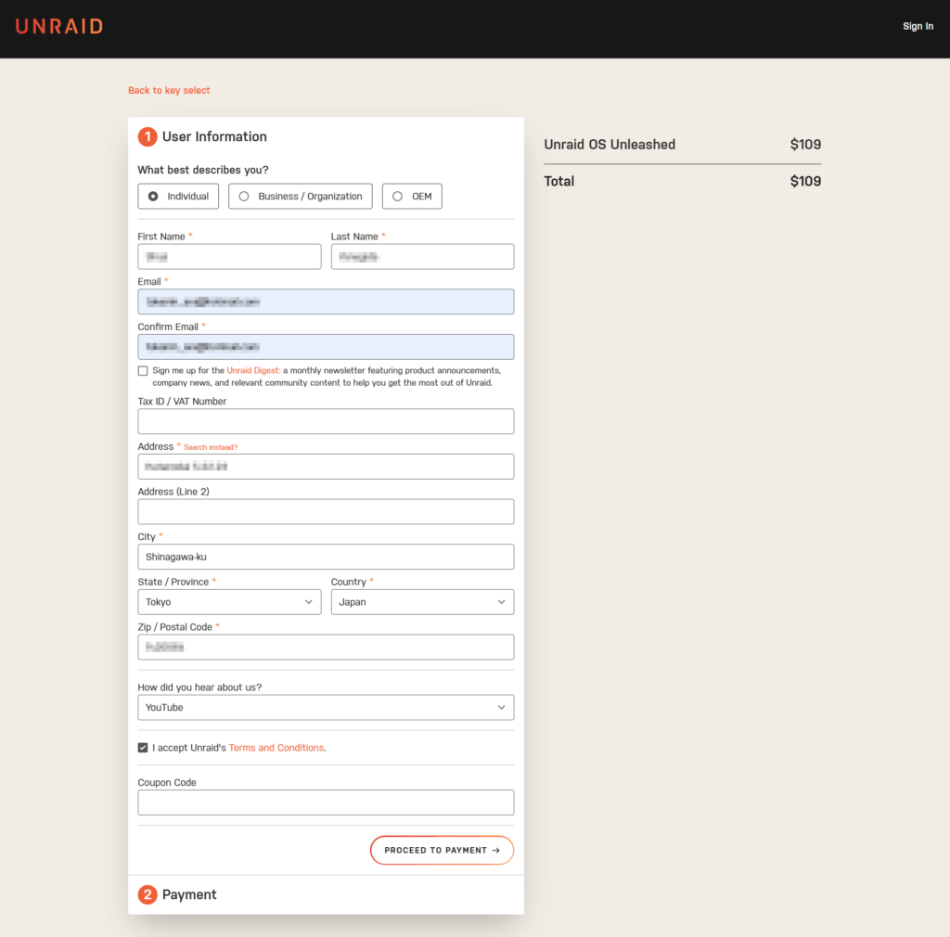Click the UNRAID logo in the header
This screenshot has height=937, width=950.
click(x=58, y=26)
